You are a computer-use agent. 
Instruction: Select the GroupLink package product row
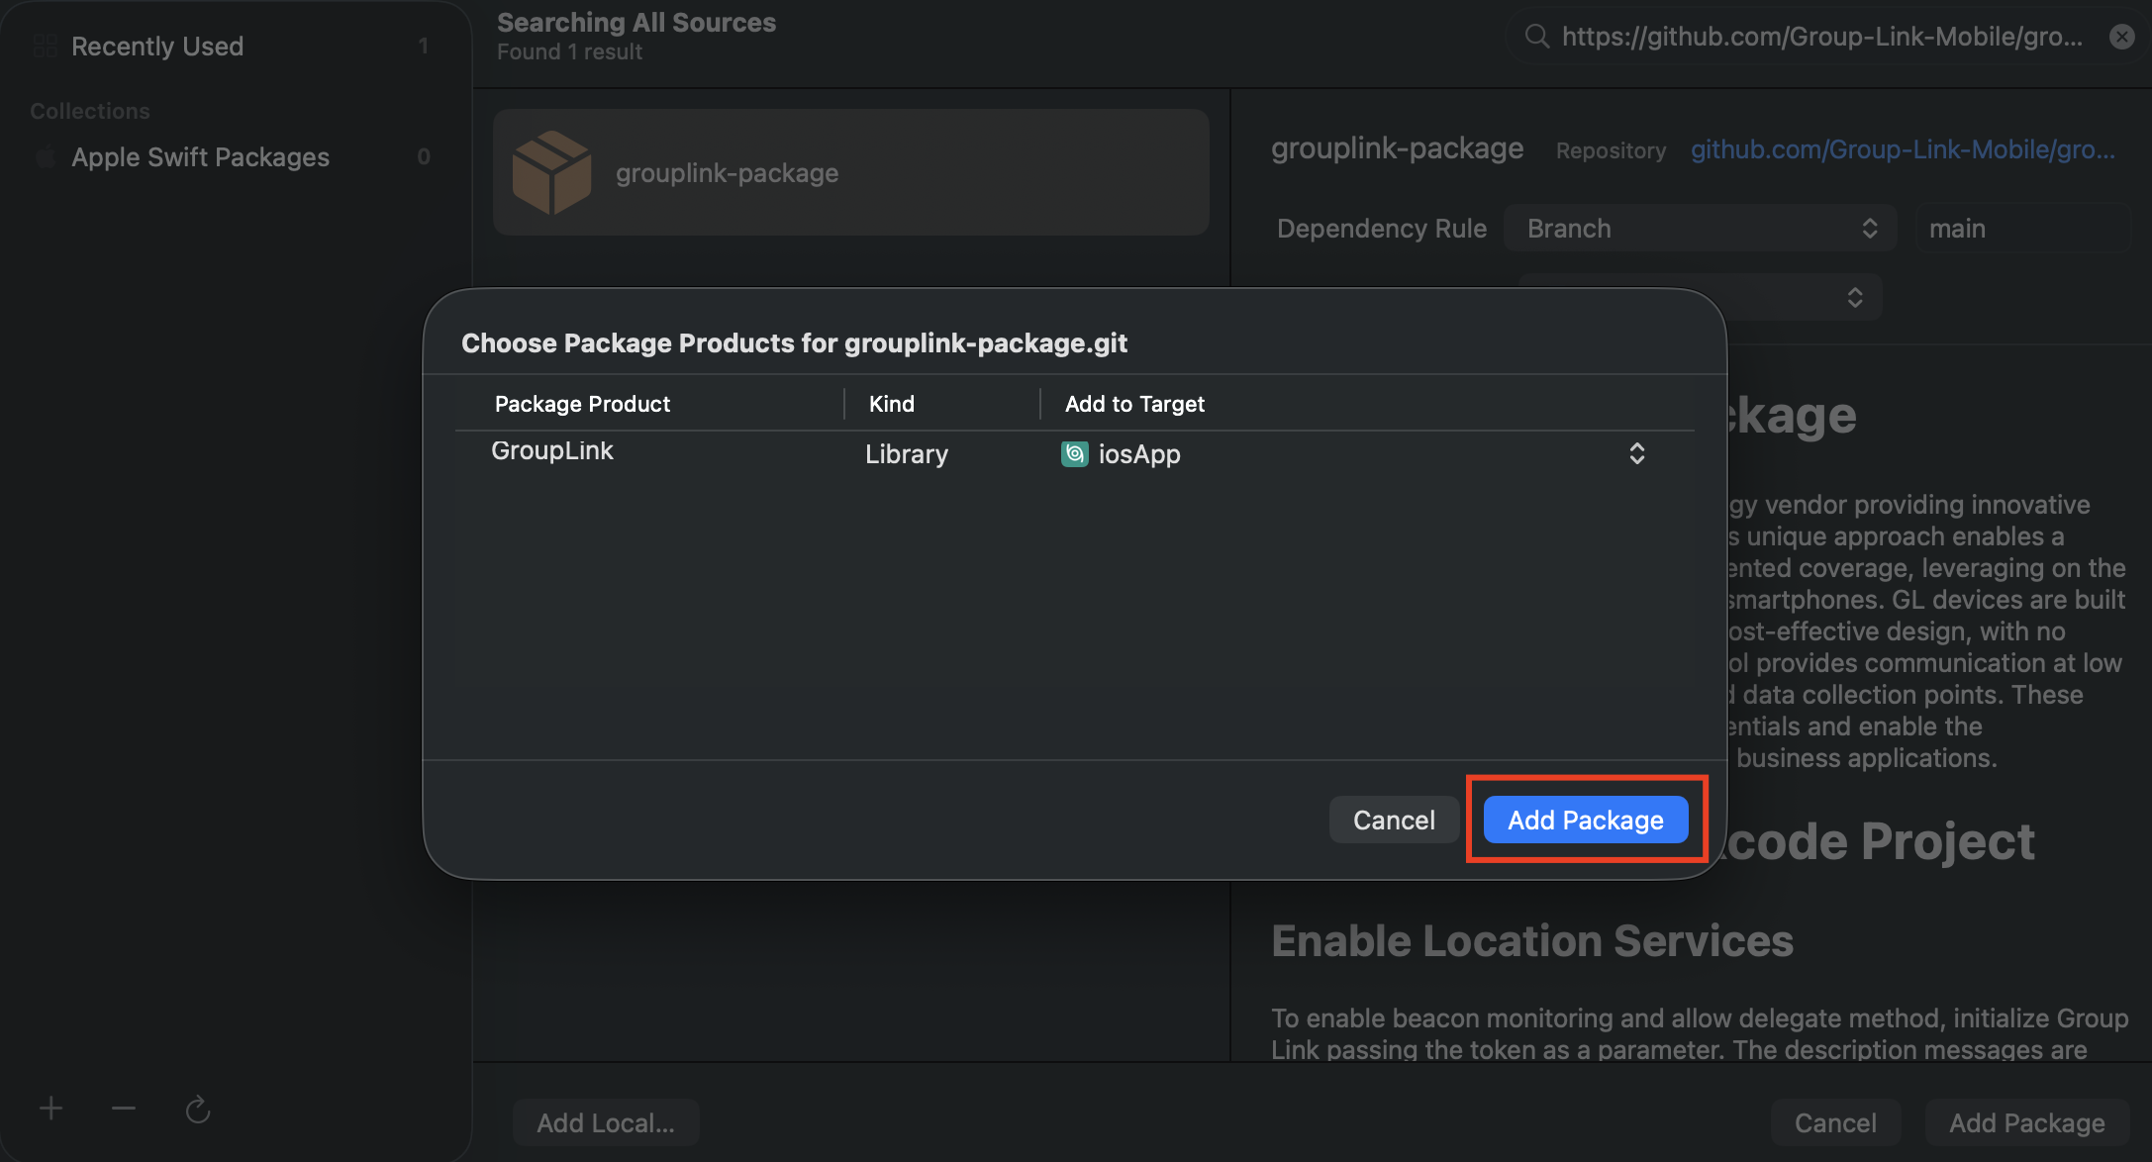(1074, 453)
